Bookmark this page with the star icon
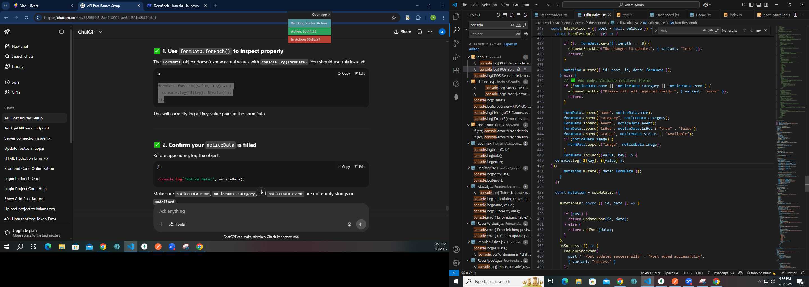This screenshot has height=287, width=809. 394,18
